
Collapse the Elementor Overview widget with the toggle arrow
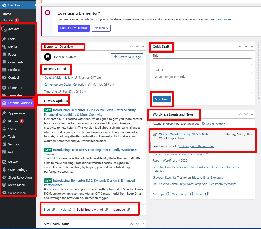(x=143, y=46)
